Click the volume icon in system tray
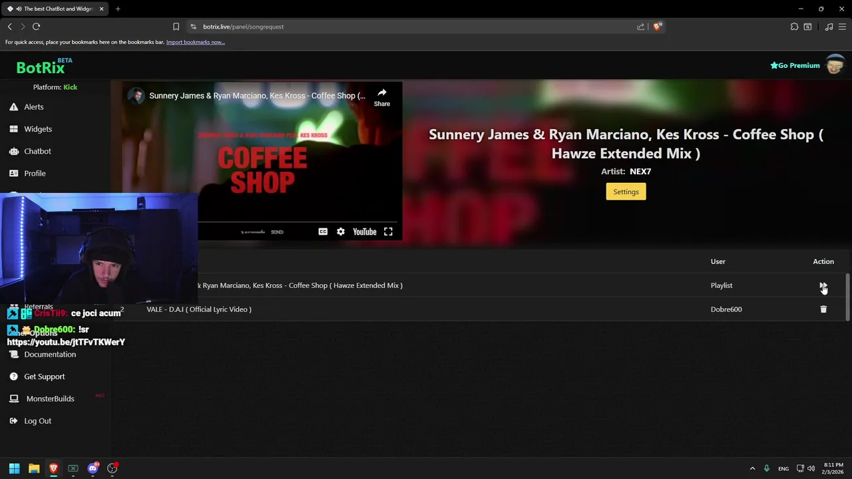Image resolution: width=852 pixels, height=479 pixels. pyautogui.click(x=811, y=468)
